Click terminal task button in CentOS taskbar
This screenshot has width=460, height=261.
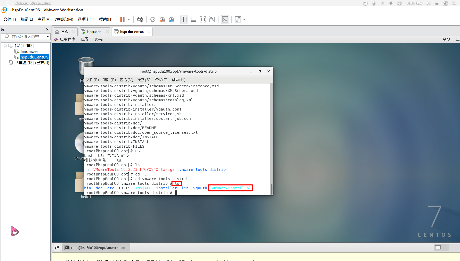coord(96,248)
